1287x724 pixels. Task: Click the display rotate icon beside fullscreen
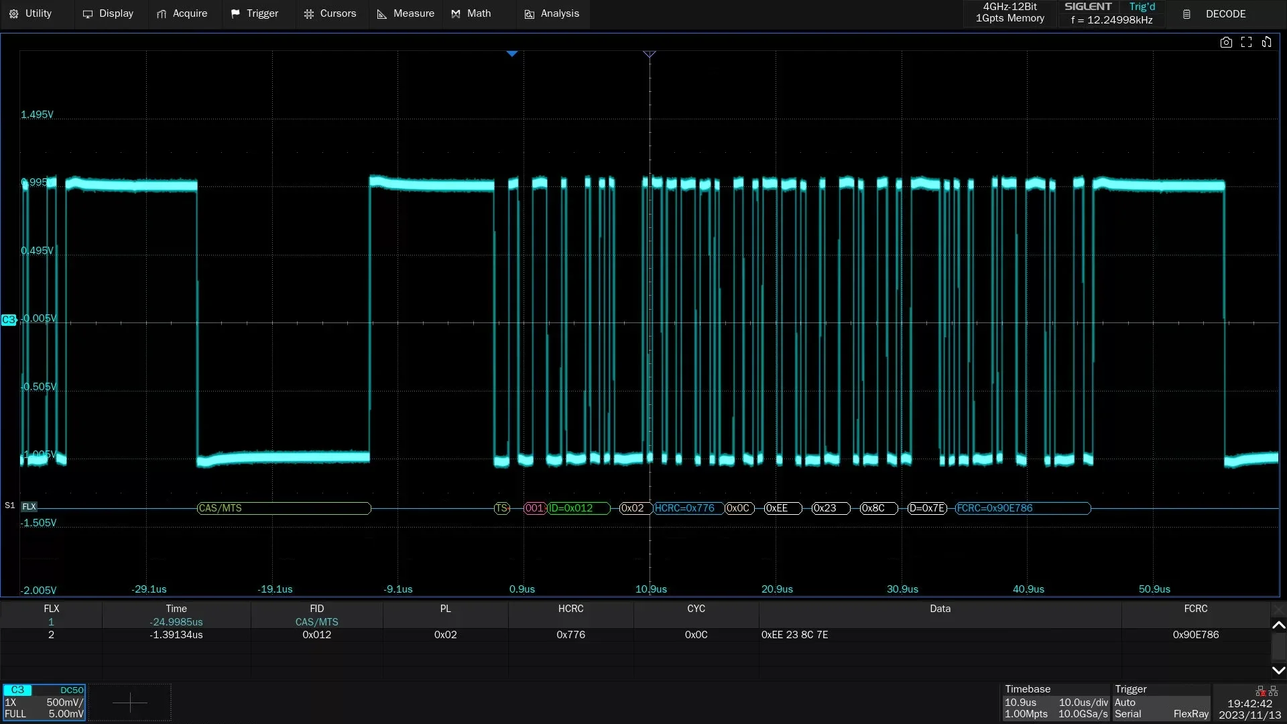click(x=1266, y=42)
